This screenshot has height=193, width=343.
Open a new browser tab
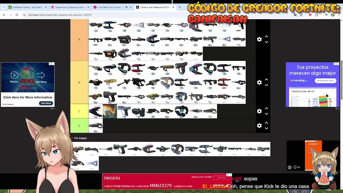tap(180, 7)
